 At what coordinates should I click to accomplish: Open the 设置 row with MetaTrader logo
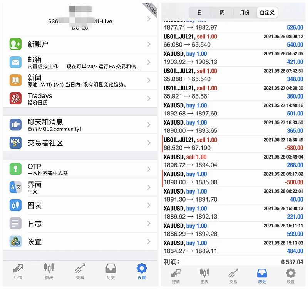pyautogui.click(x=80, y=242)
